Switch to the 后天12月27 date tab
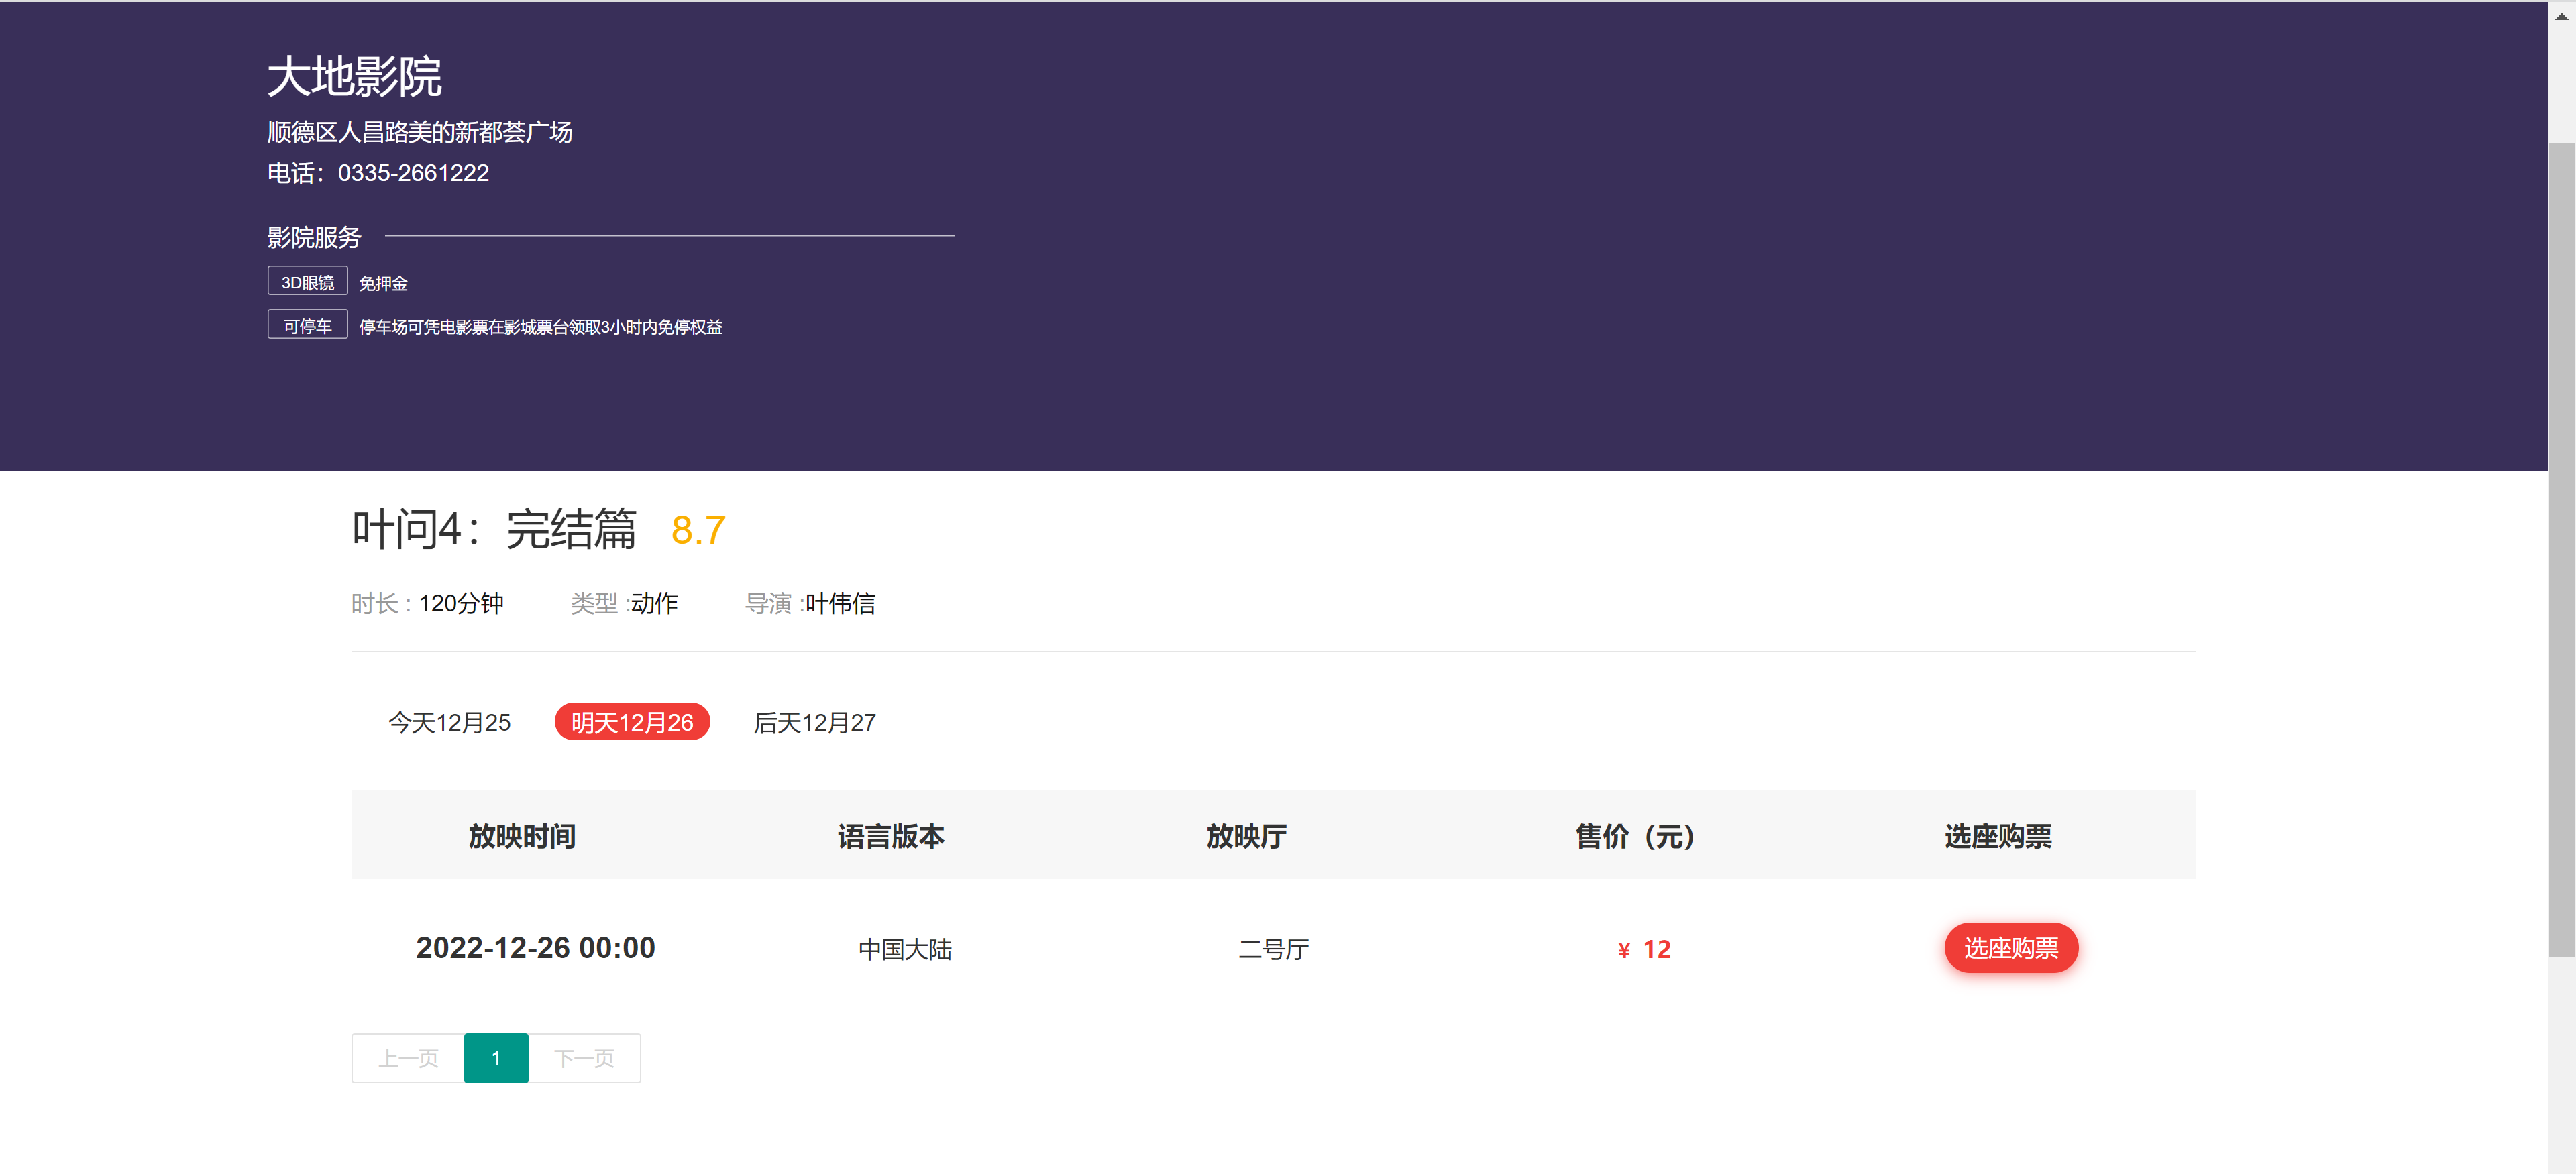 [814, 721]
